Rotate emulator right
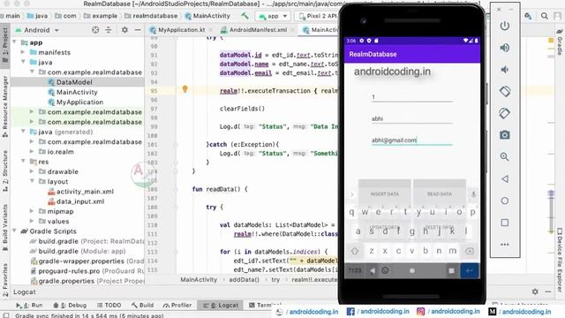This screenshot has width=565, height=318. click(x=504, y=113)
